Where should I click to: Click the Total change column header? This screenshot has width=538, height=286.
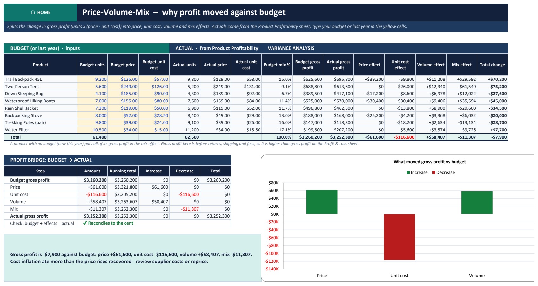(x=492, y=65)
